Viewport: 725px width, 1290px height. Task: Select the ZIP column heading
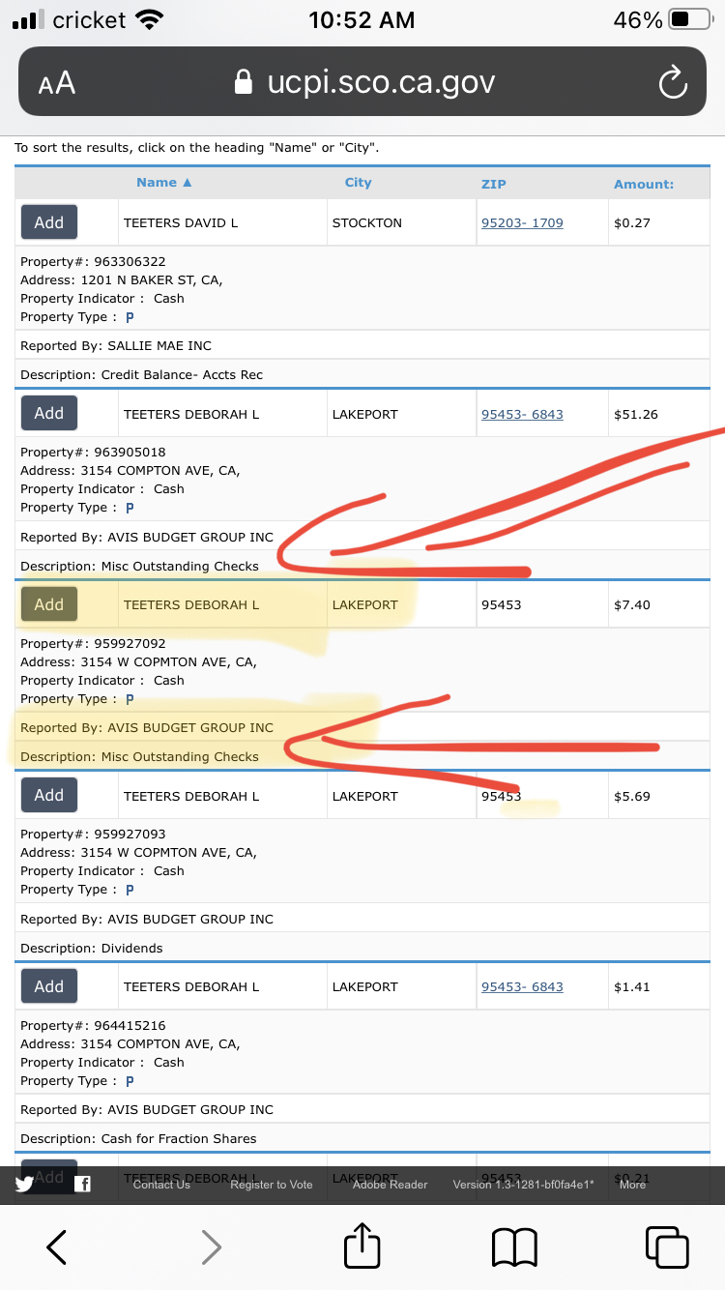[x=493, y=184]
